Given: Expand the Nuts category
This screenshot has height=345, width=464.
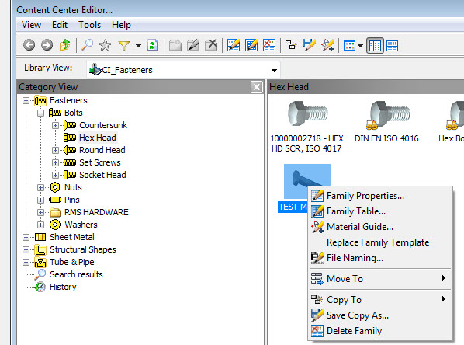Looking at the screenshot, I should (41, 188).
